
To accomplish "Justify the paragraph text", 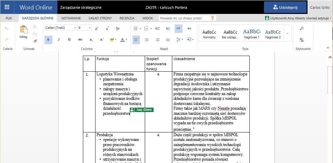I will (x=168, y=40).
